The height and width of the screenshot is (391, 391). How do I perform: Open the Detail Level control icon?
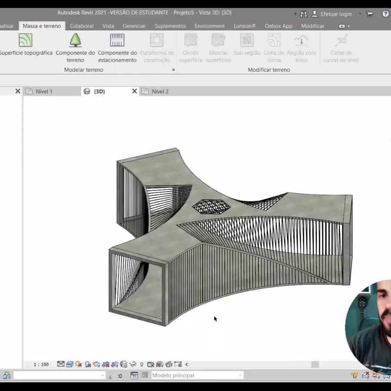[x=60, y=364]
